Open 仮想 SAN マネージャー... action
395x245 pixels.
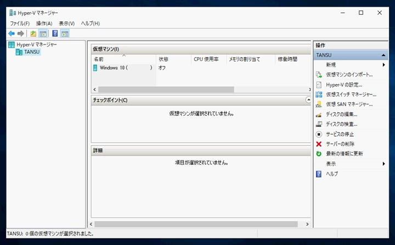coord(349,104)
